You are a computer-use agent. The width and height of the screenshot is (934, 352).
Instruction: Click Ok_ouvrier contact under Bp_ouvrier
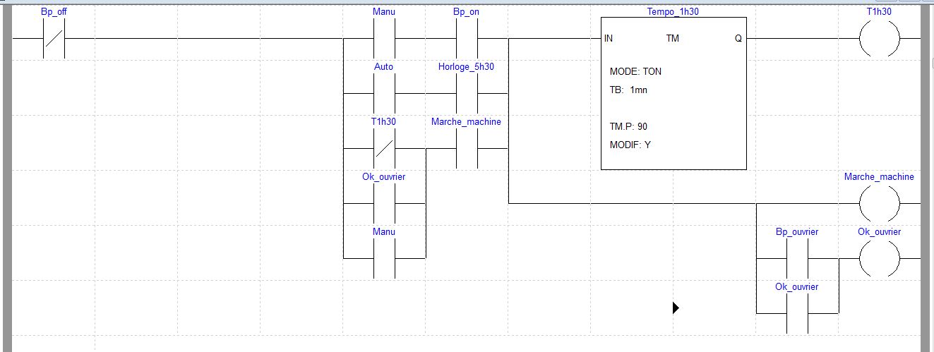coord(796,313)
